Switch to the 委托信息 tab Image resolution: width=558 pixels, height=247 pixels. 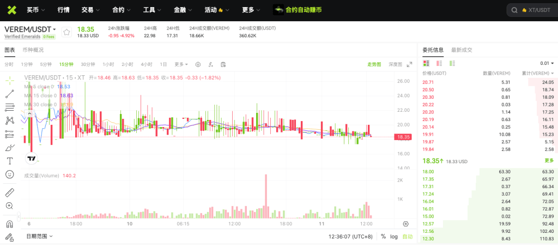click(433, 50)
